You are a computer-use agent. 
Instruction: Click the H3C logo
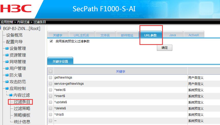pos(16,9)
